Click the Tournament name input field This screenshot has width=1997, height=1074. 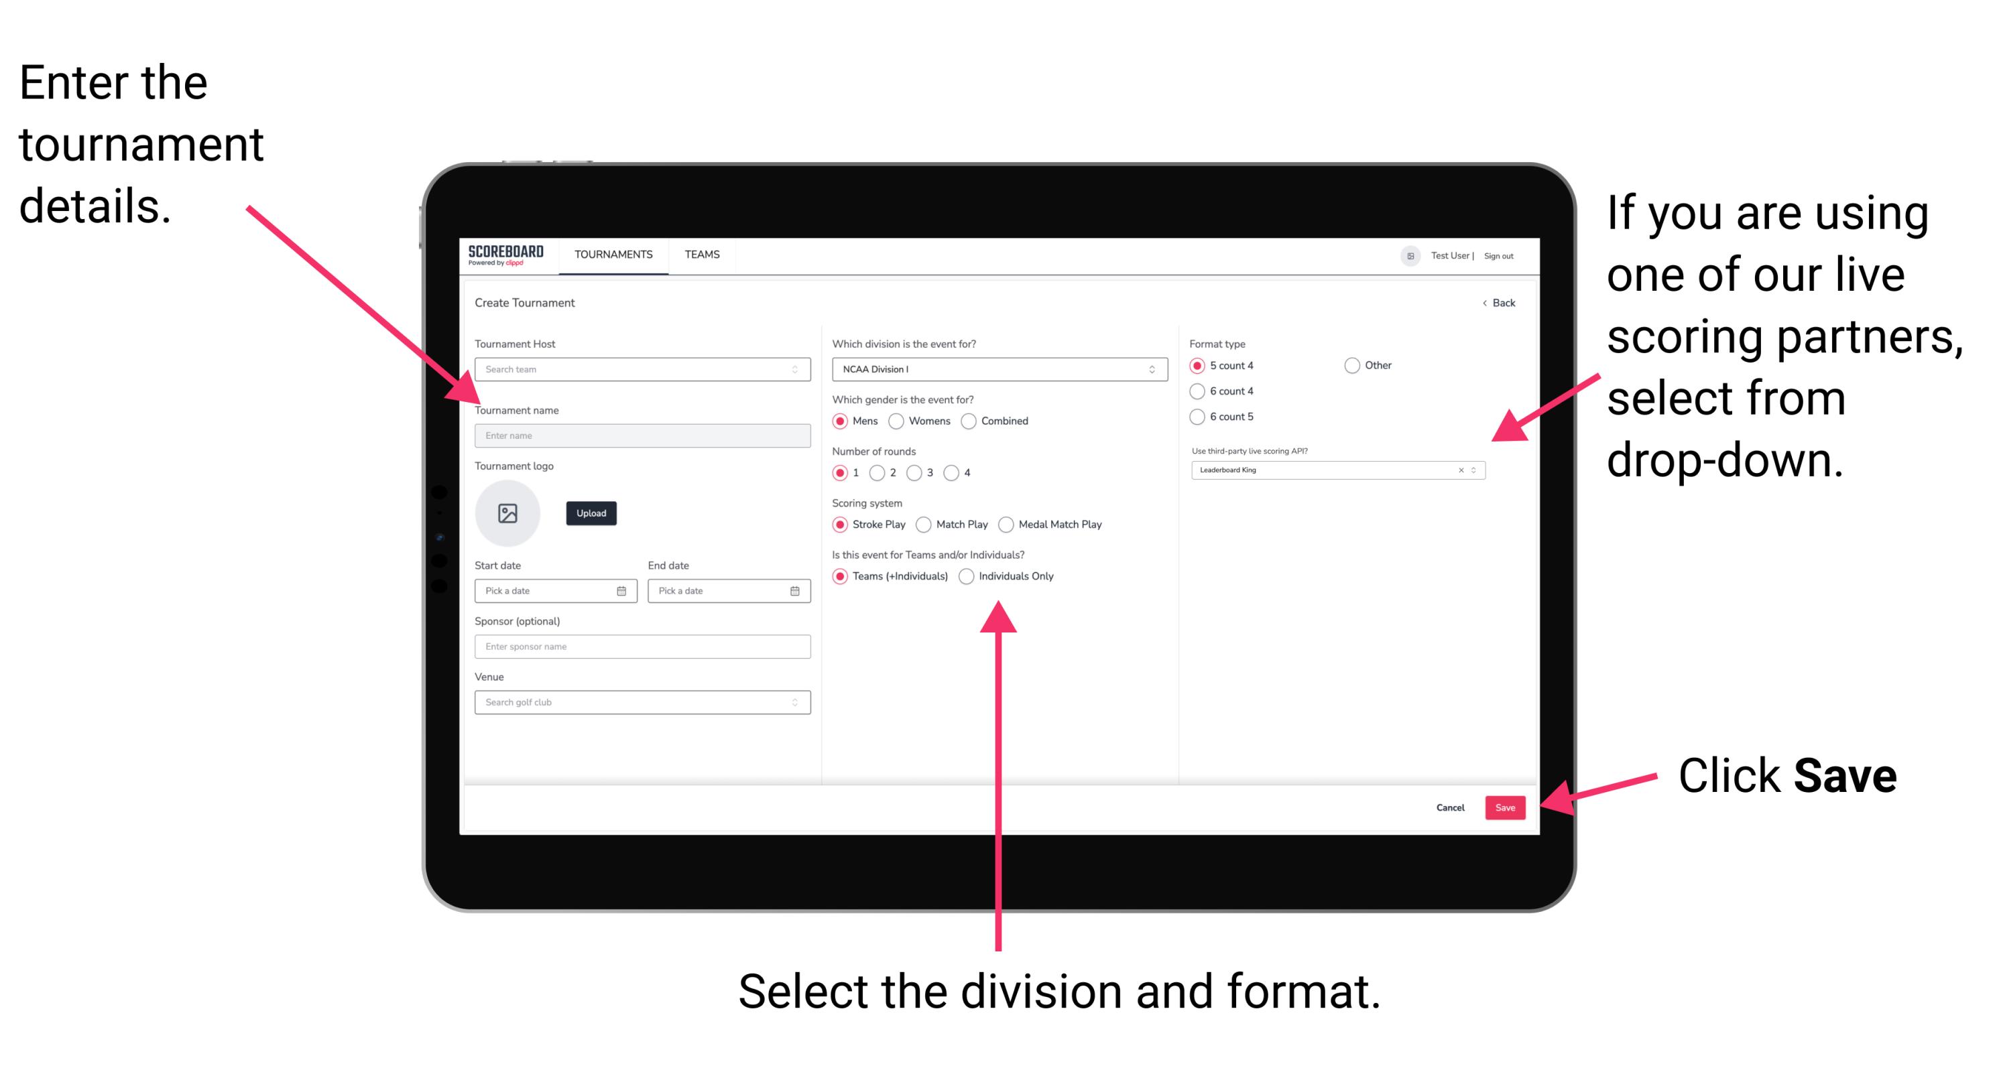click(640, 435)
